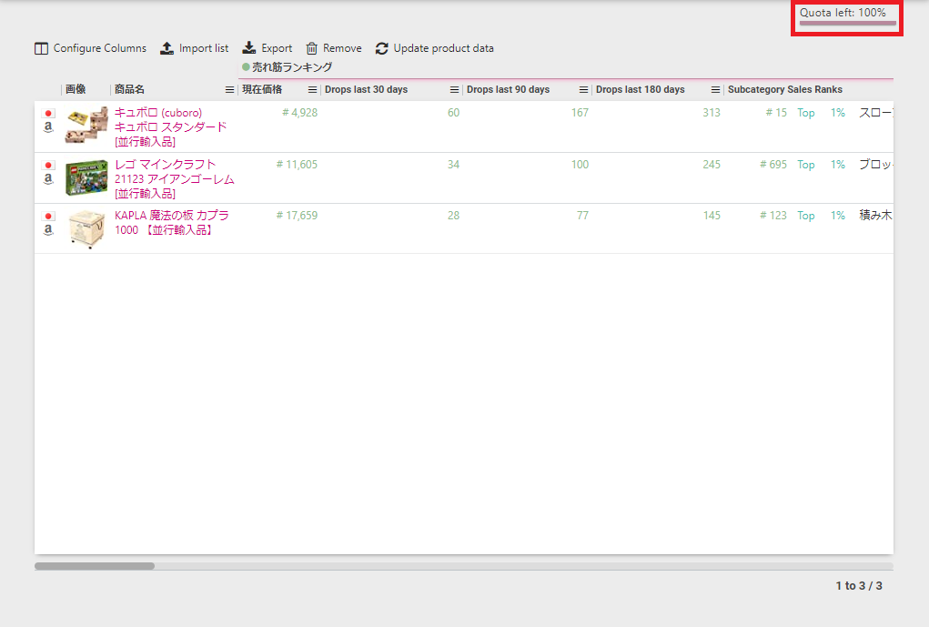Click the Remove trash button

coord(334,48)
